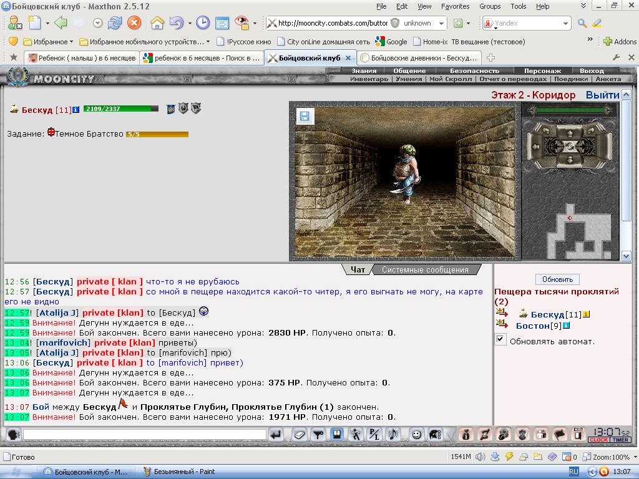This screenshot has width=639, height=479.
Task: Click the sound toggle icon in chat bar
Action: 393,435
